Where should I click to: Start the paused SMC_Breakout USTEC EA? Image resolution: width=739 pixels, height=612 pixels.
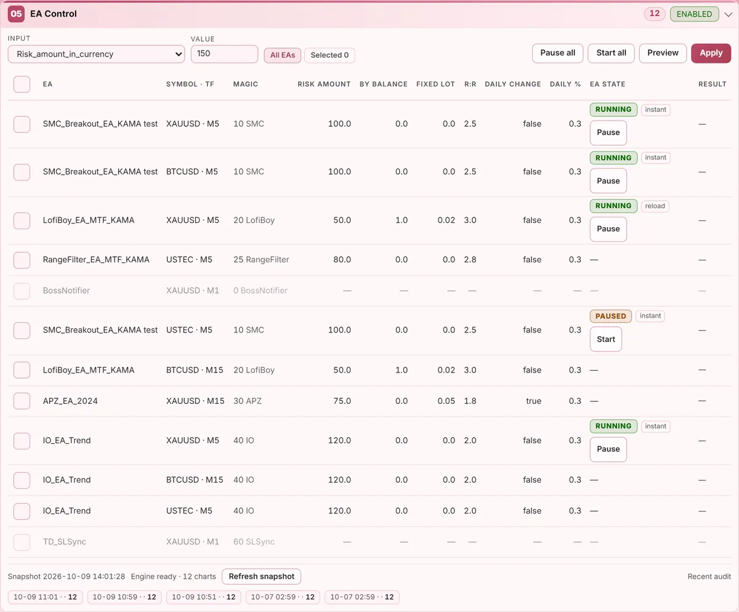[606, 339]
